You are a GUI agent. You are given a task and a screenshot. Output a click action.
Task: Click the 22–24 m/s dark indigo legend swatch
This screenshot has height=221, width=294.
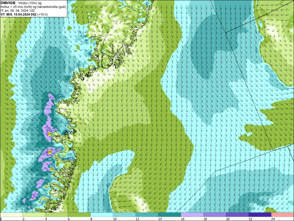coord(260,215)
